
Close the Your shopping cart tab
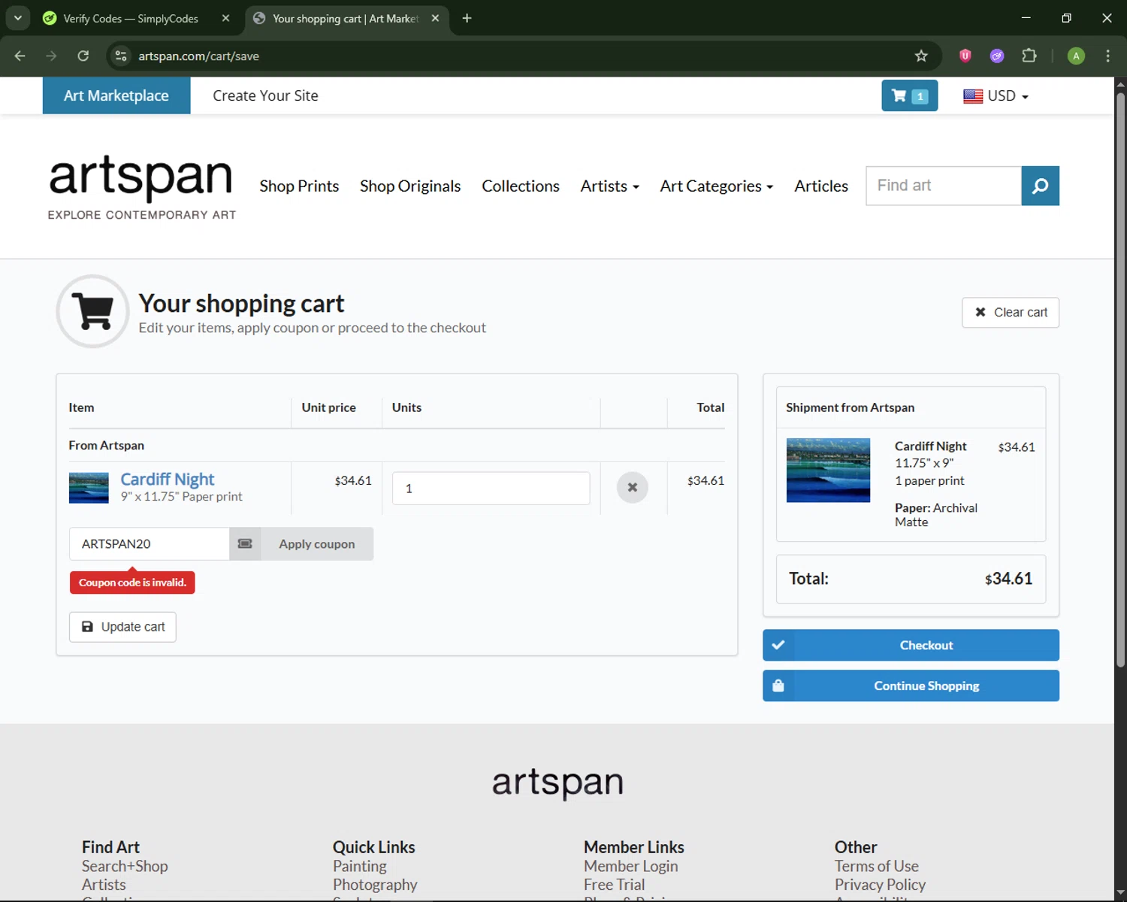coord(435,18)
